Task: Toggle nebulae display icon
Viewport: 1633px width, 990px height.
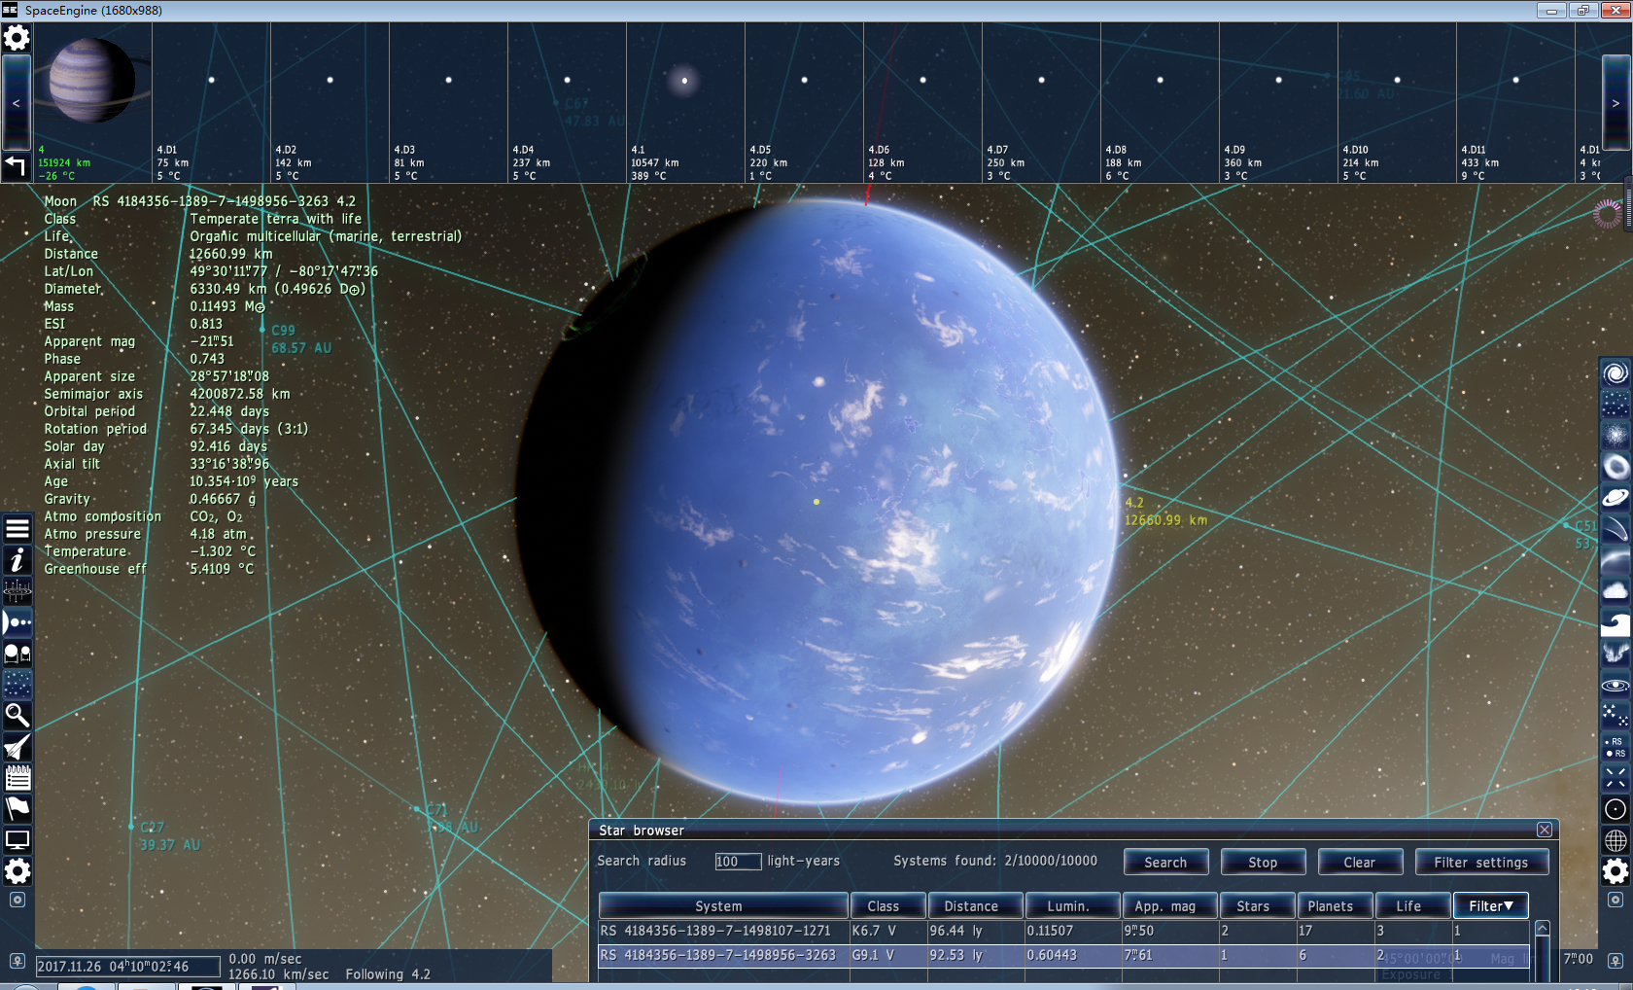Action: [x=1616, y=467]
